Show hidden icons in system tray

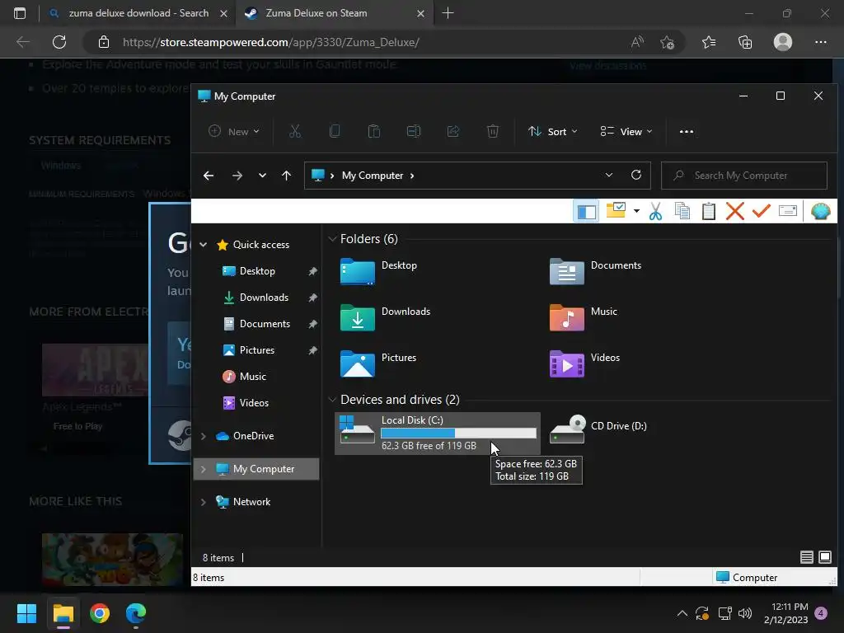[x=682, y=613]
